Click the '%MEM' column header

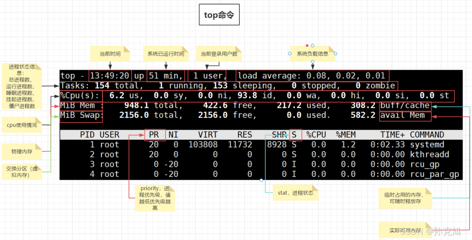point(346,135)
